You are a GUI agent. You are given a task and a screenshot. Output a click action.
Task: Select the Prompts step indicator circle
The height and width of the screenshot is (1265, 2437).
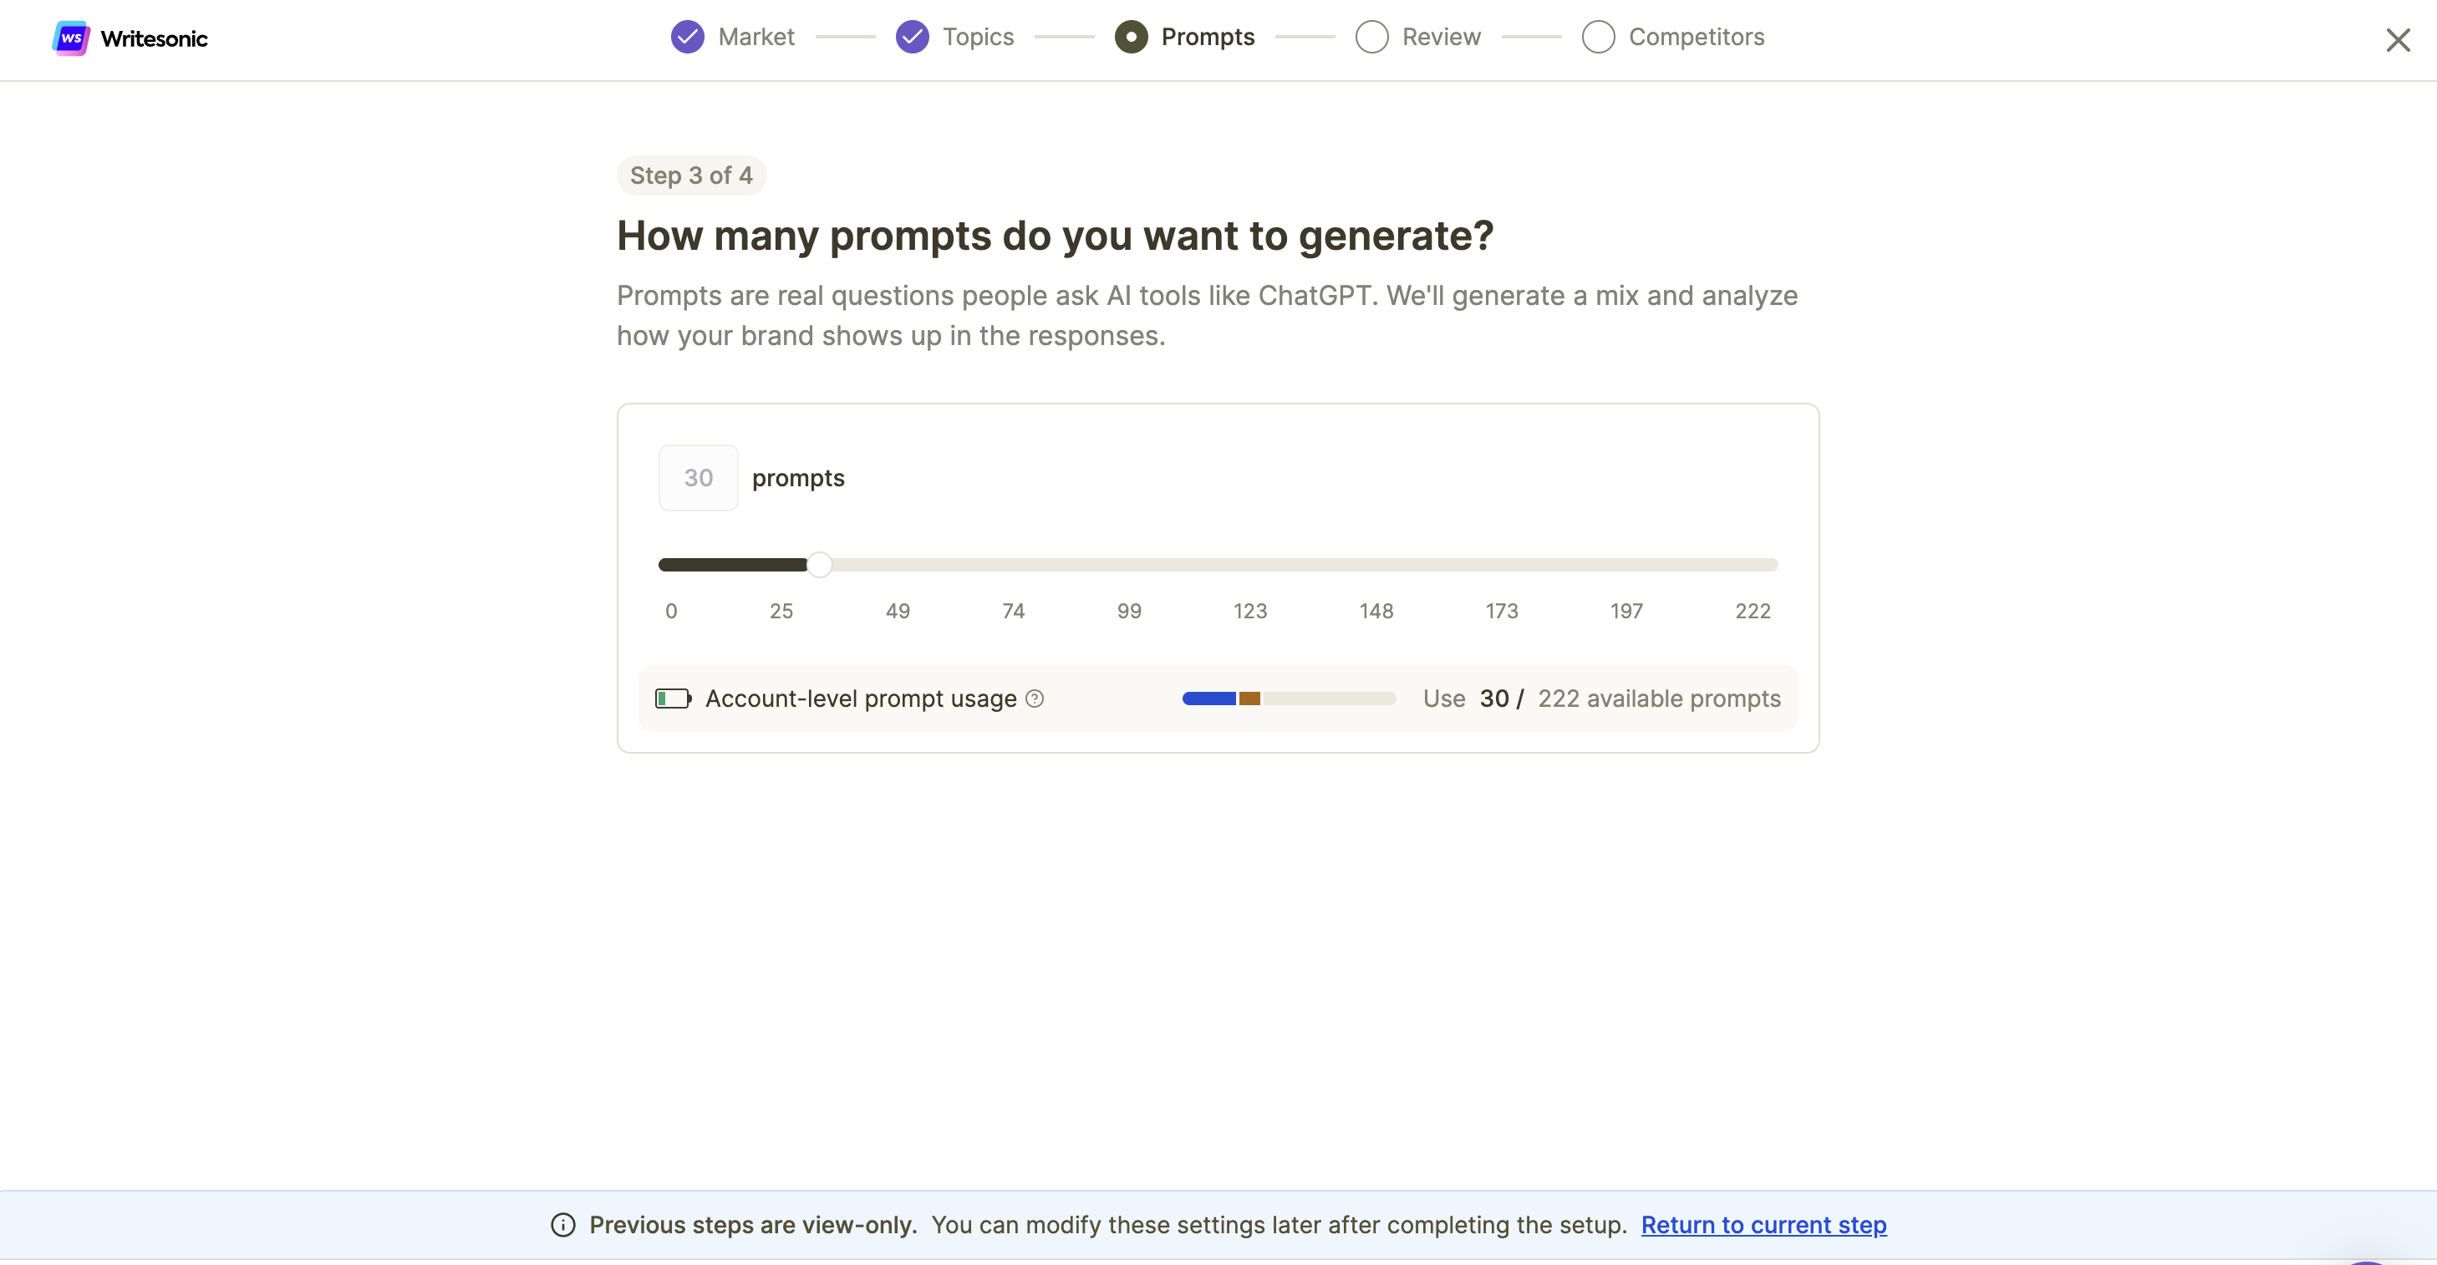click(1131, 37)
